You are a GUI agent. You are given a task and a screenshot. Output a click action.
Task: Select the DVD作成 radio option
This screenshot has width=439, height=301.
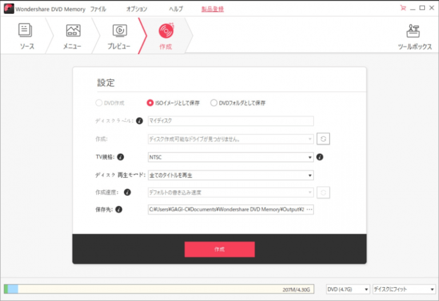99,103
